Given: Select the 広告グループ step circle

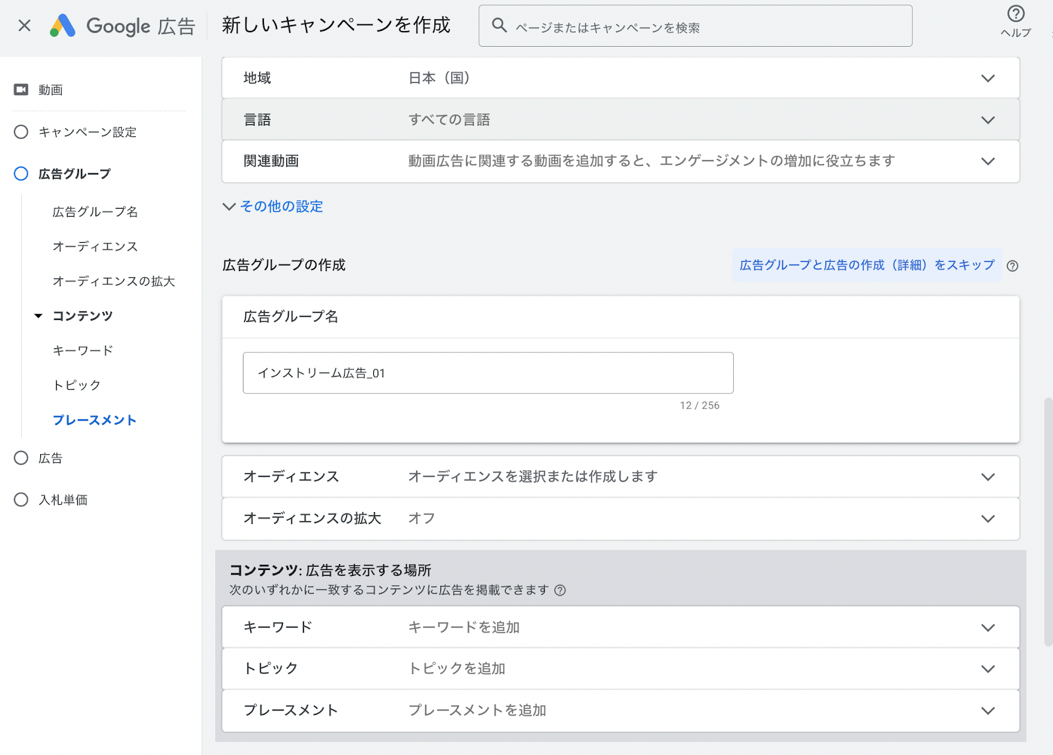Looking at the screenshot, I should point(21,174).
